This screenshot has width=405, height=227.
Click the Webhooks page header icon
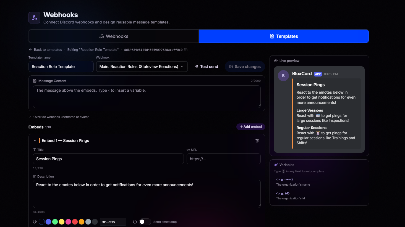pyautogui.click(x=34, y=18)
